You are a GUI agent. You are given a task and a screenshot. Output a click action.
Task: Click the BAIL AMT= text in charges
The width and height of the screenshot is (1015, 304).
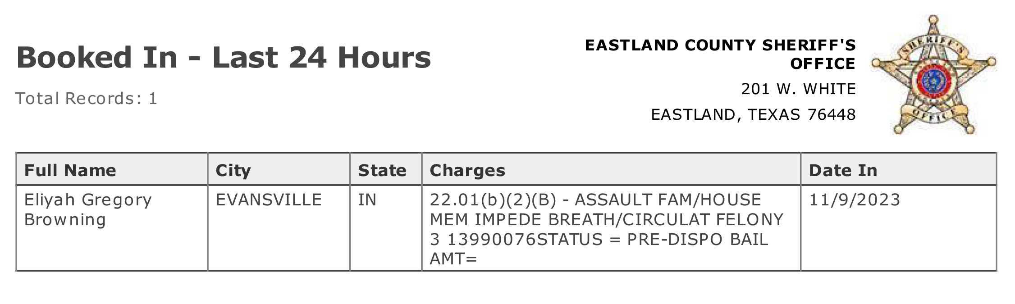[x=599, y=249]
